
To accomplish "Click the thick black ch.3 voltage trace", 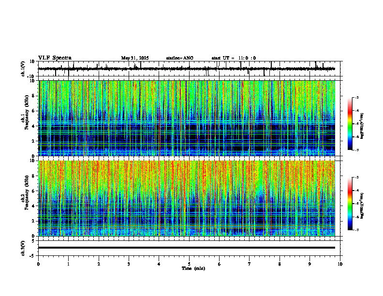I will pos(187,248).
